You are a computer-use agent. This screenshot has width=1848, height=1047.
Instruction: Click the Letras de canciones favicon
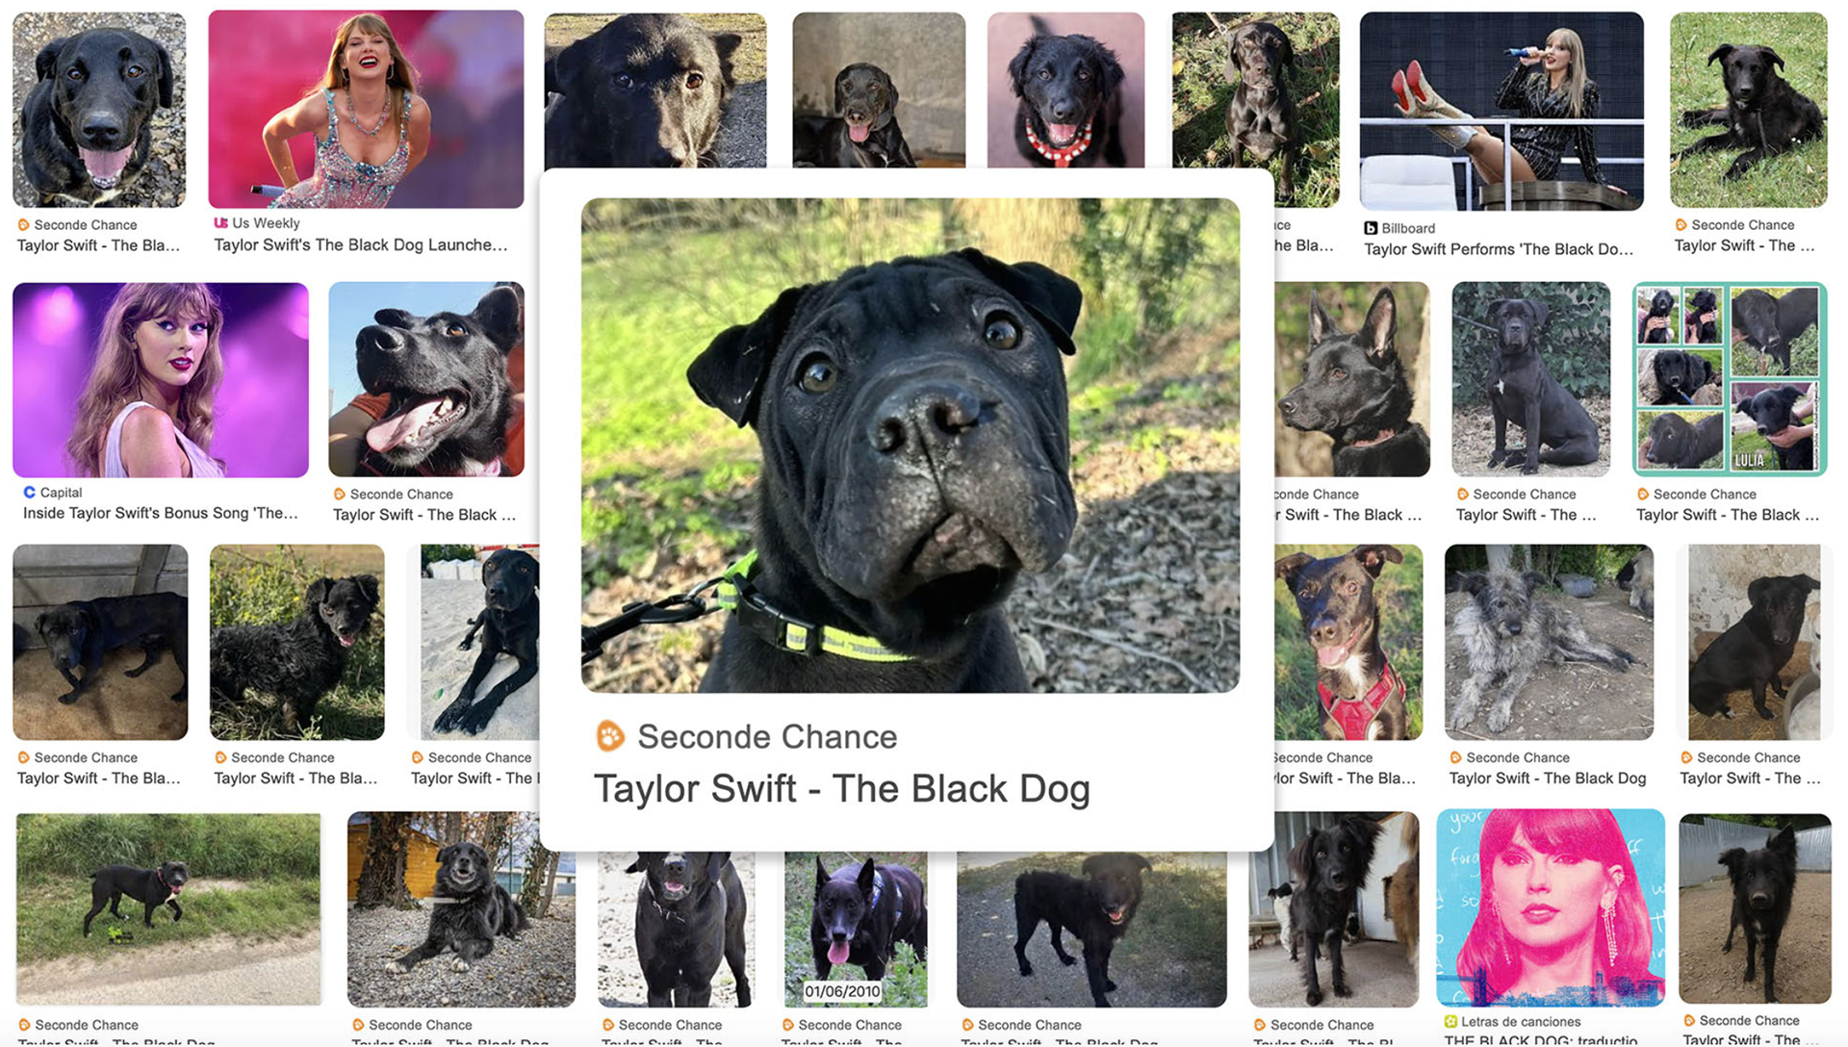tap(1450, 1022)
